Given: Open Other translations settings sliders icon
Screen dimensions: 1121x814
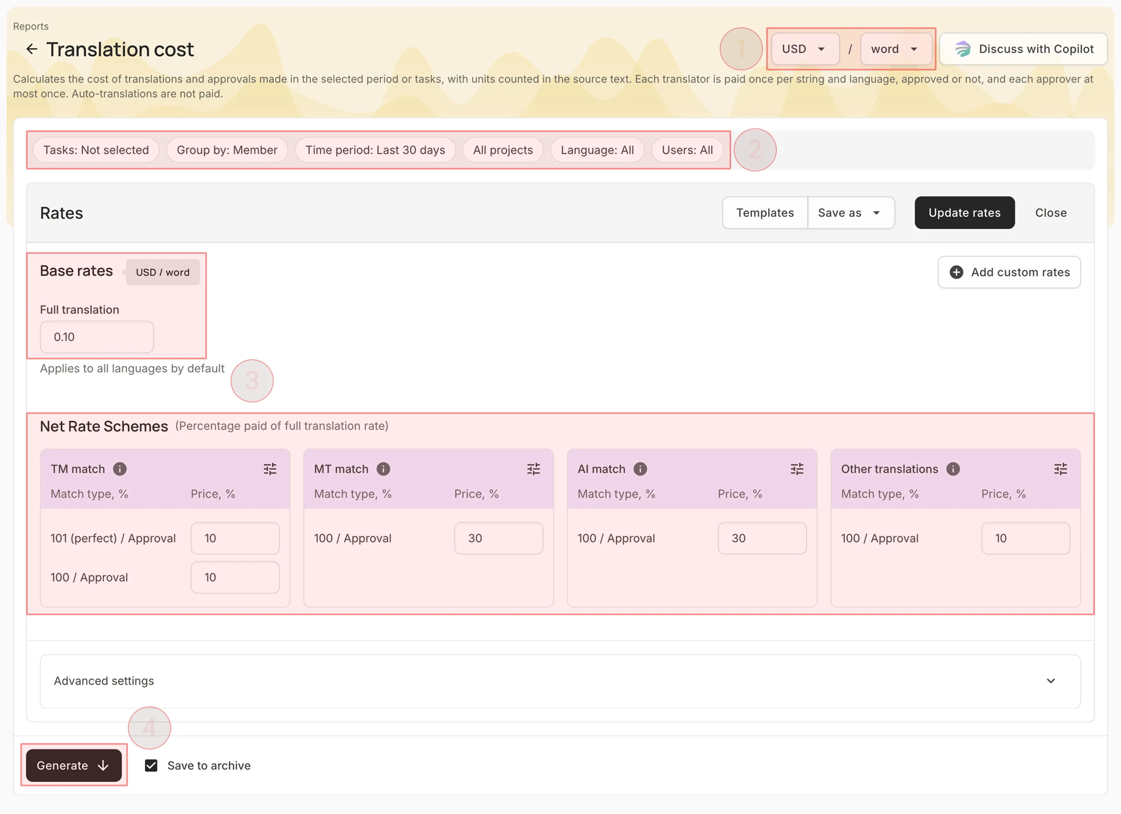Looking at the screenshot, I should click(1060, 469).
